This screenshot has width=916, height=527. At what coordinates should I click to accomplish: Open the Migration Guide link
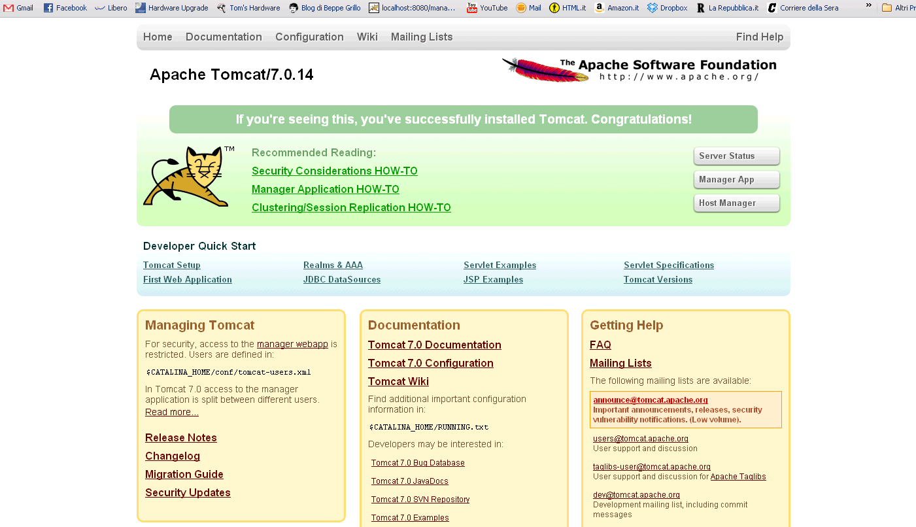184,475
